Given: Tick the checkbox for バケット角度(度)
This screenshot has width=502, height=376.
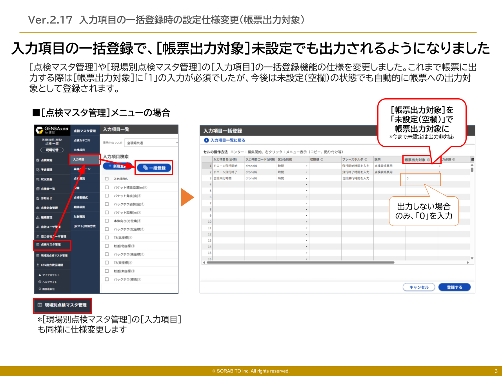Looking at the screenshot, I should point(107,196).
